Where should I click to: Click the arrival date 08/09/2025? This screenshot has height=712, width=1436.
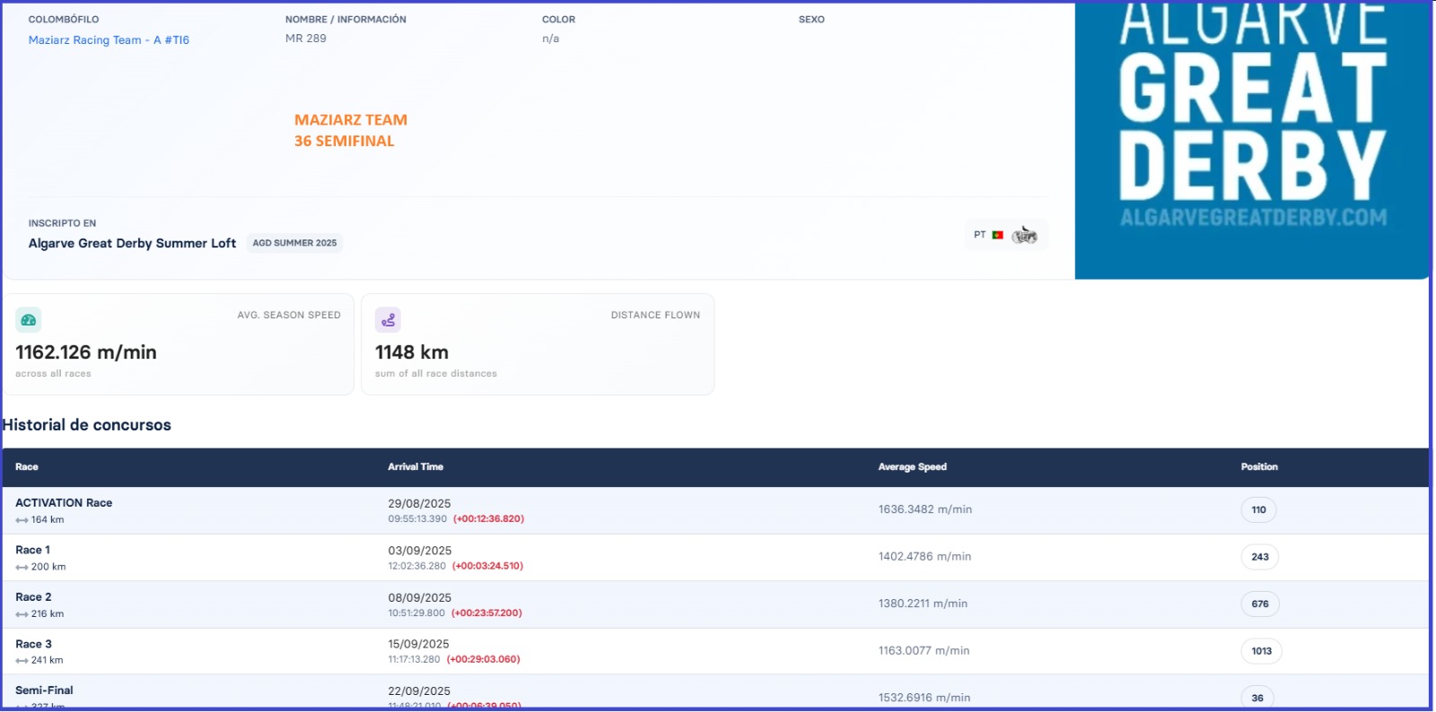tap(420, 598)
